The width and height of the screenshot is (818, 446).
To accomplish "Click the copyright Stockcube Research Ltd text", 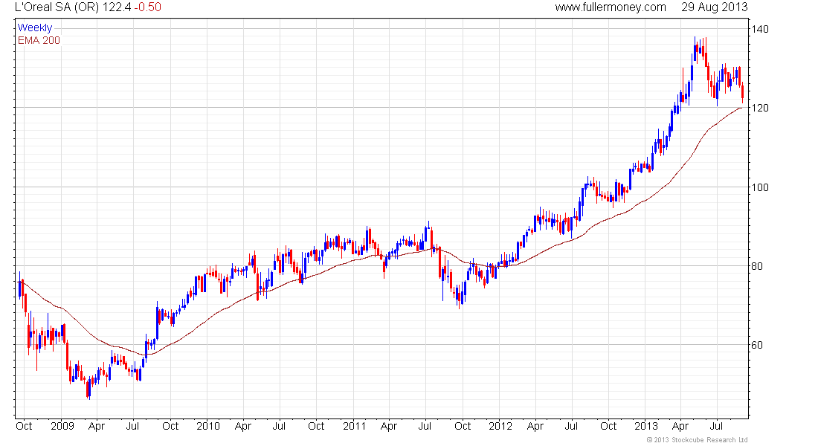I will pos(697,440).
